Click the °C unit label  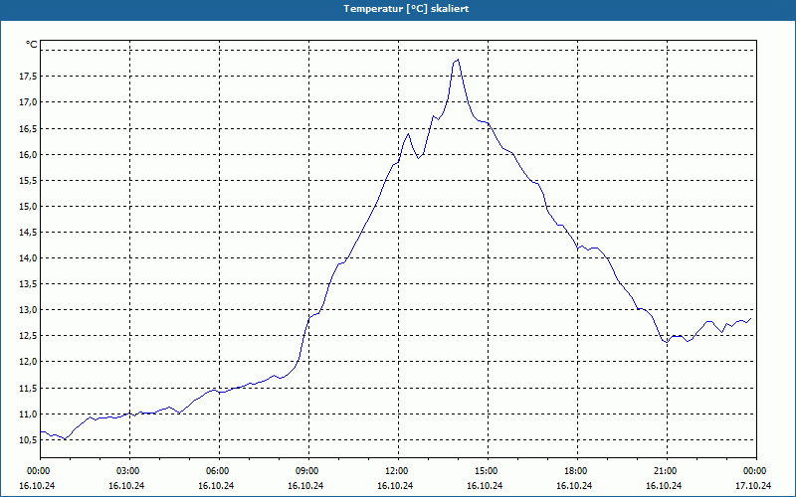click(32, 45)
